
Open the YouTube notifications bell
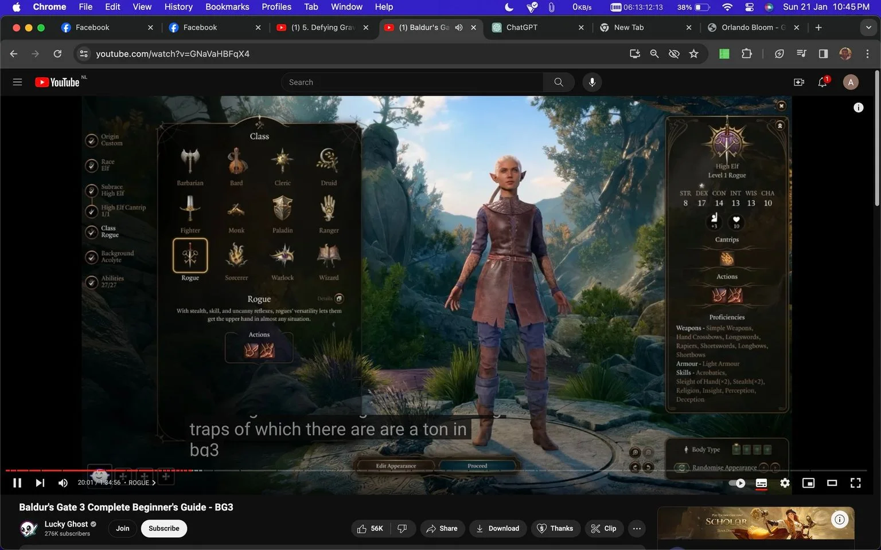pyautogui.click(x=822, y=82)
